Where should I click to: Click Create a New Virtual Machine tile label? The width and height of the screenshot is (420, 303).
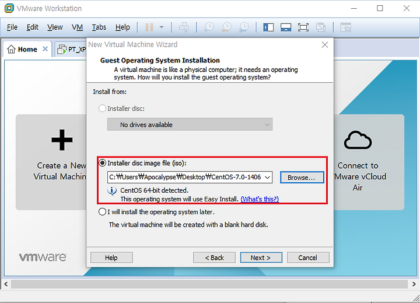point(60,171)
